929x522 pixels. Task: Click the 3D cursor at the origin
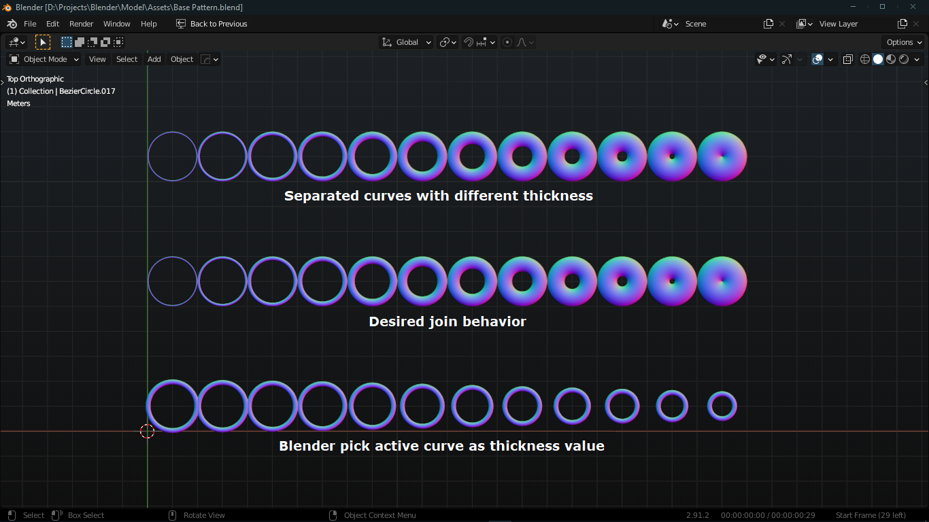(x=147, y=431)
